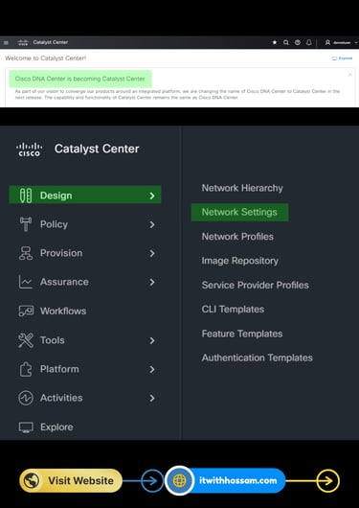This screenshot has height=508, width=359.
Task: Click the Explore link at top right
Action: pos(342,58)
